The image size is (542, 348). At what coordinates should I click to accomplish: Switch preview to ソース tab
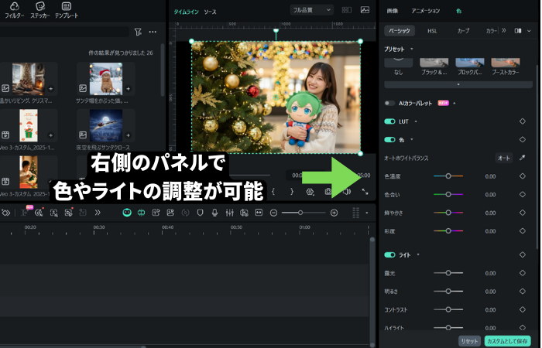(x=210, y=12)
